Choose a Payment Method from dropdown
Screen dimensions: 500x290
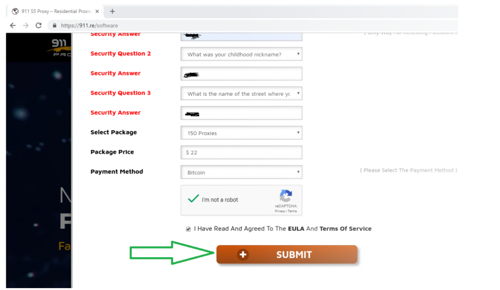pyautogui.click(x=241, y=172)
